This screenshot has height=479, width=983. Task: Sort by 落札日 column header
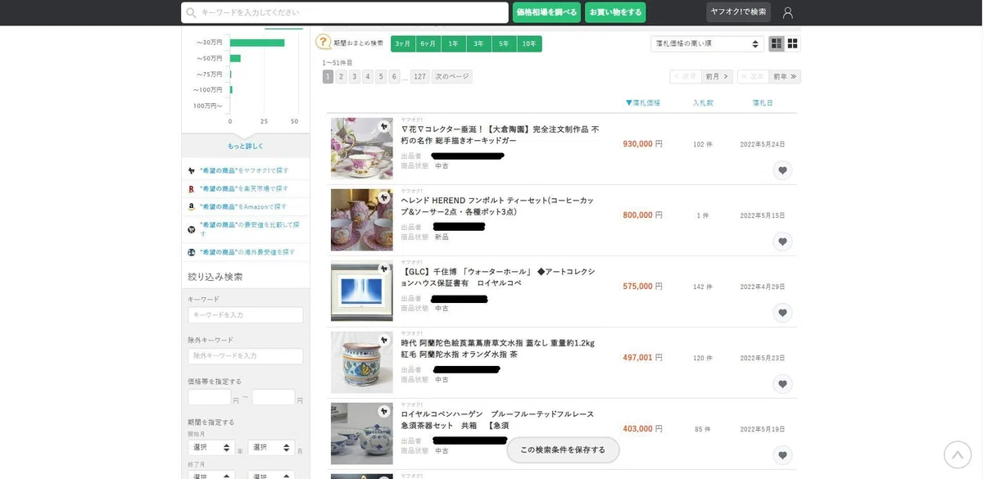click(763, 102)
